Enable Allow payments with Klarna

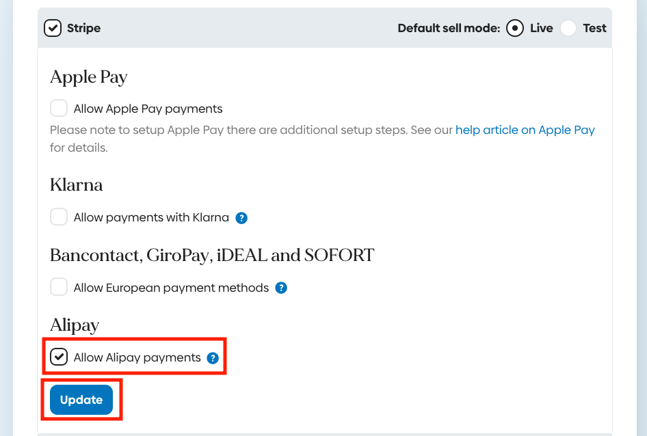tap(59, 217)
